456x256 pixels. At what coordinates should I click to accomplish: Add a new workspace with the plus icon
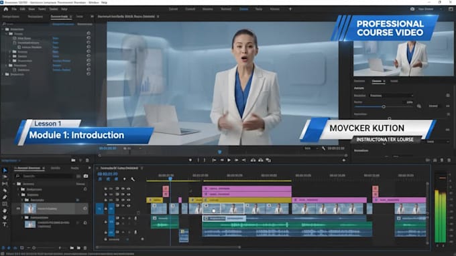(x=290, y=9)
